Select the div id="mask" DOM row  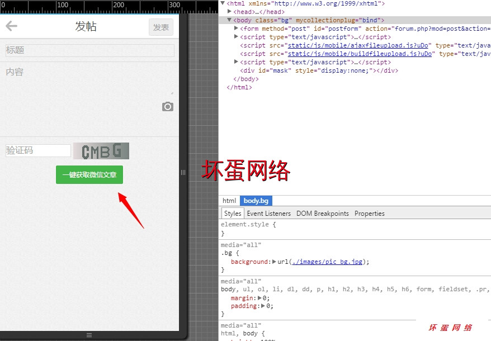[x=319, y=70]
